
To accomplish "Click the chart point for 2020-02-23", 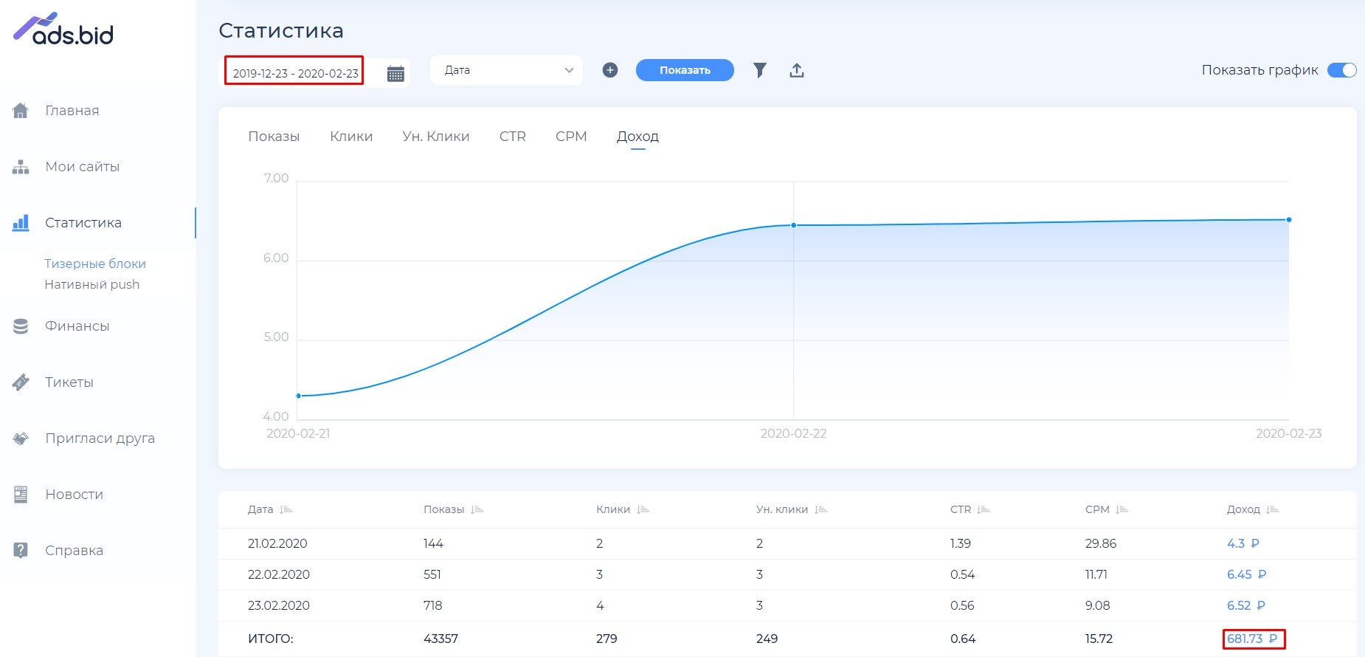I will coord(1289,219).
